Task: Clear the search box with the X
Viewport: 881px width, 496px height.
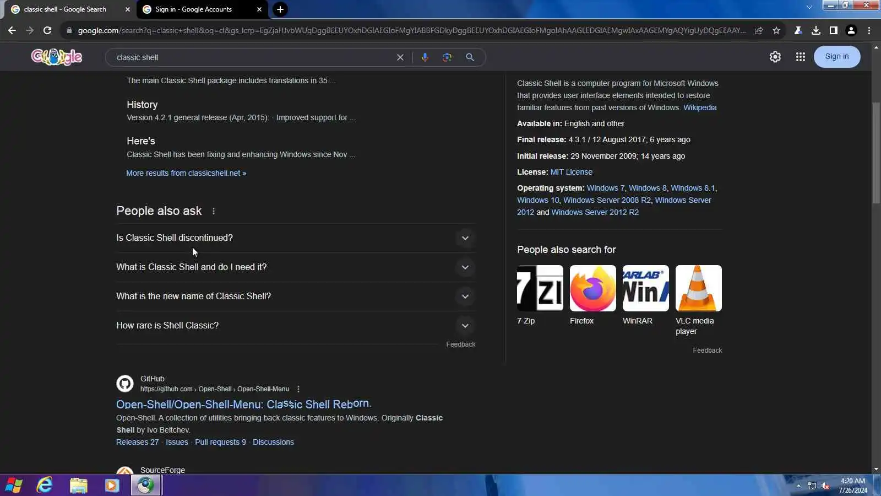Action: 400,57
